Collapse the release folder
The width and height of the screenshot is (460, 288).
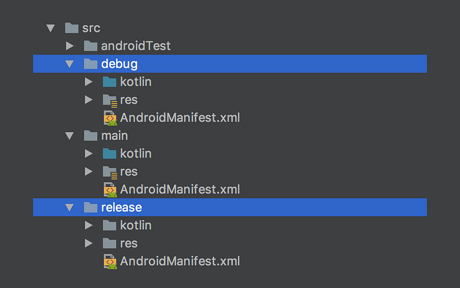[70, 208]
